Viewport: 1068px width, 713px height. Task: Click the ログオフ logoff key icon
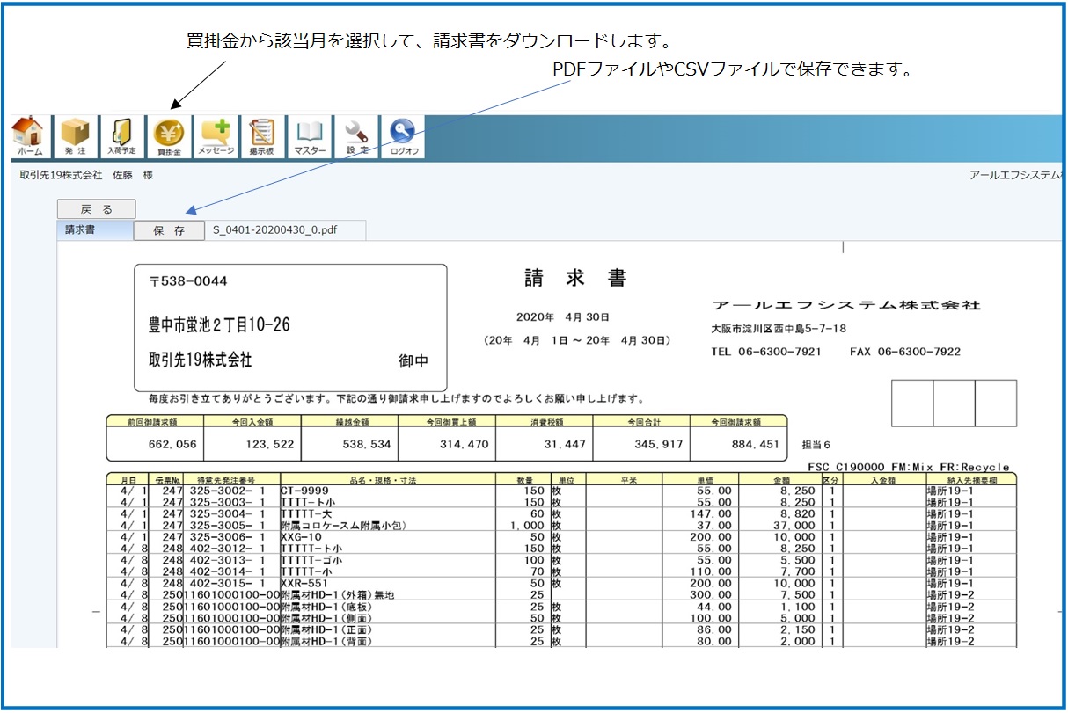tap(404, 138)
